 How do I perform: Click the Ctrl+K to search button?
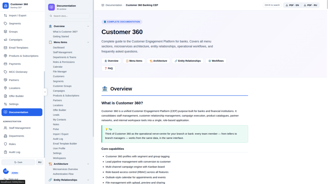pyautogui.click(x=272, y=5)
